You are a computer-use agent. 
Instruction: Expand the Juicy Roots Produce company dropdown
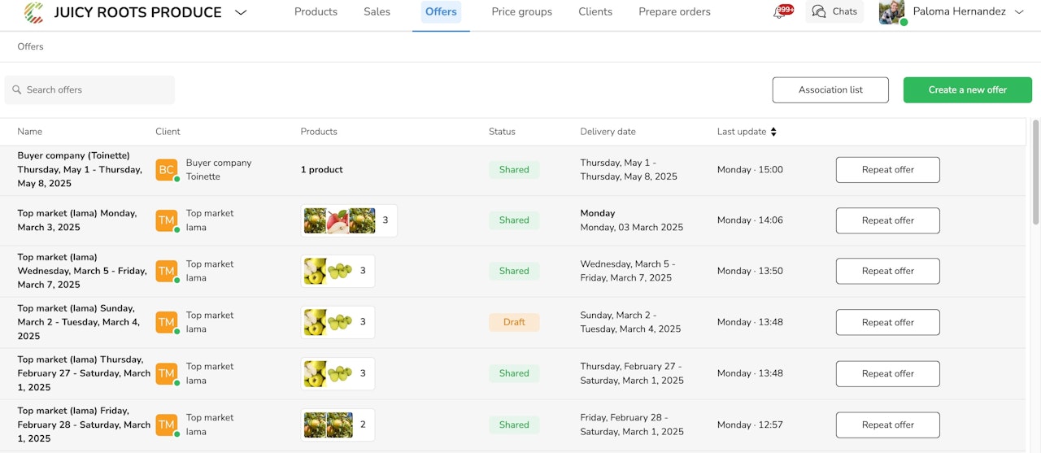point(241,12)
